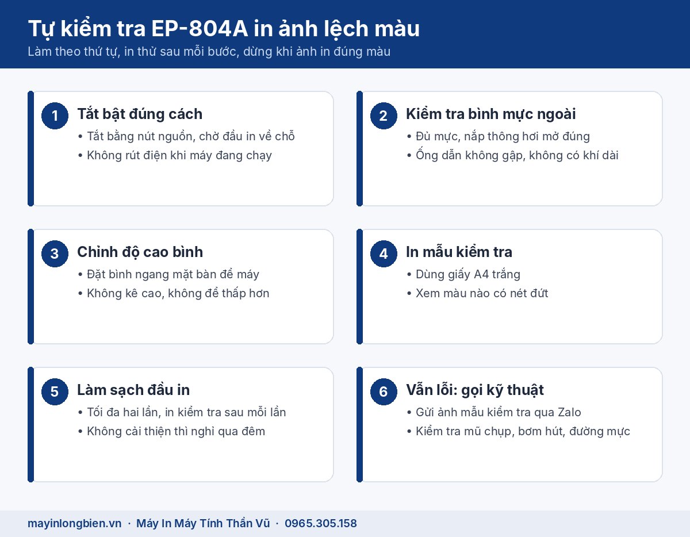Viewport: 690px width, 537px height.
Task: Click bullet "Gửi ảnh mẫu kiểm tra qua Zalo"
Action: 493,412
